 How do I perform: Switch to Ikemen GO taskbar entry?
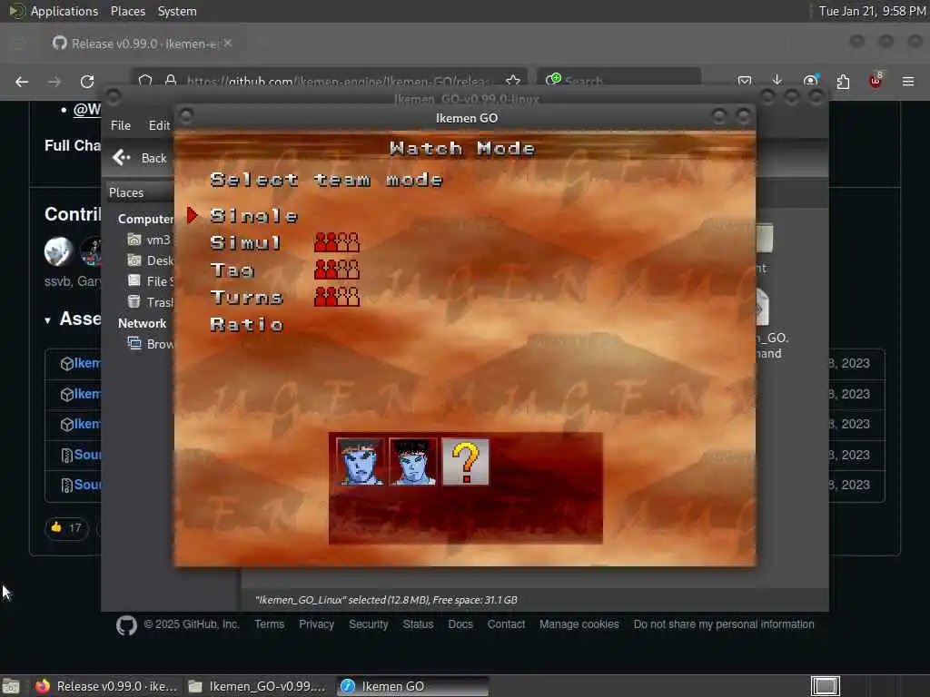(413, 686)
